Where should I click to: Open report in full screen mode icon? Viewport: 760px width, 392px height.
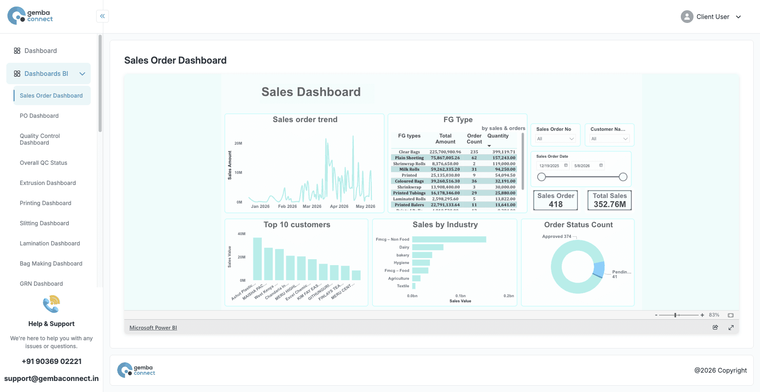(731, 327)
